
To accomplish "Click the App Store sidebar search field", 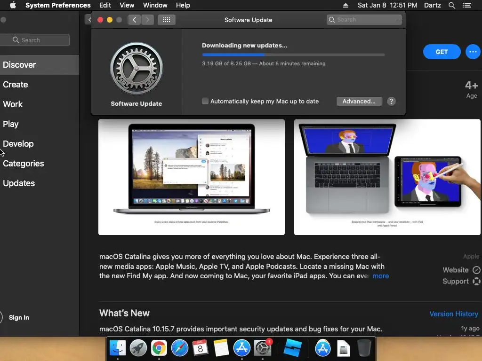I will click(x=34, y=40).
